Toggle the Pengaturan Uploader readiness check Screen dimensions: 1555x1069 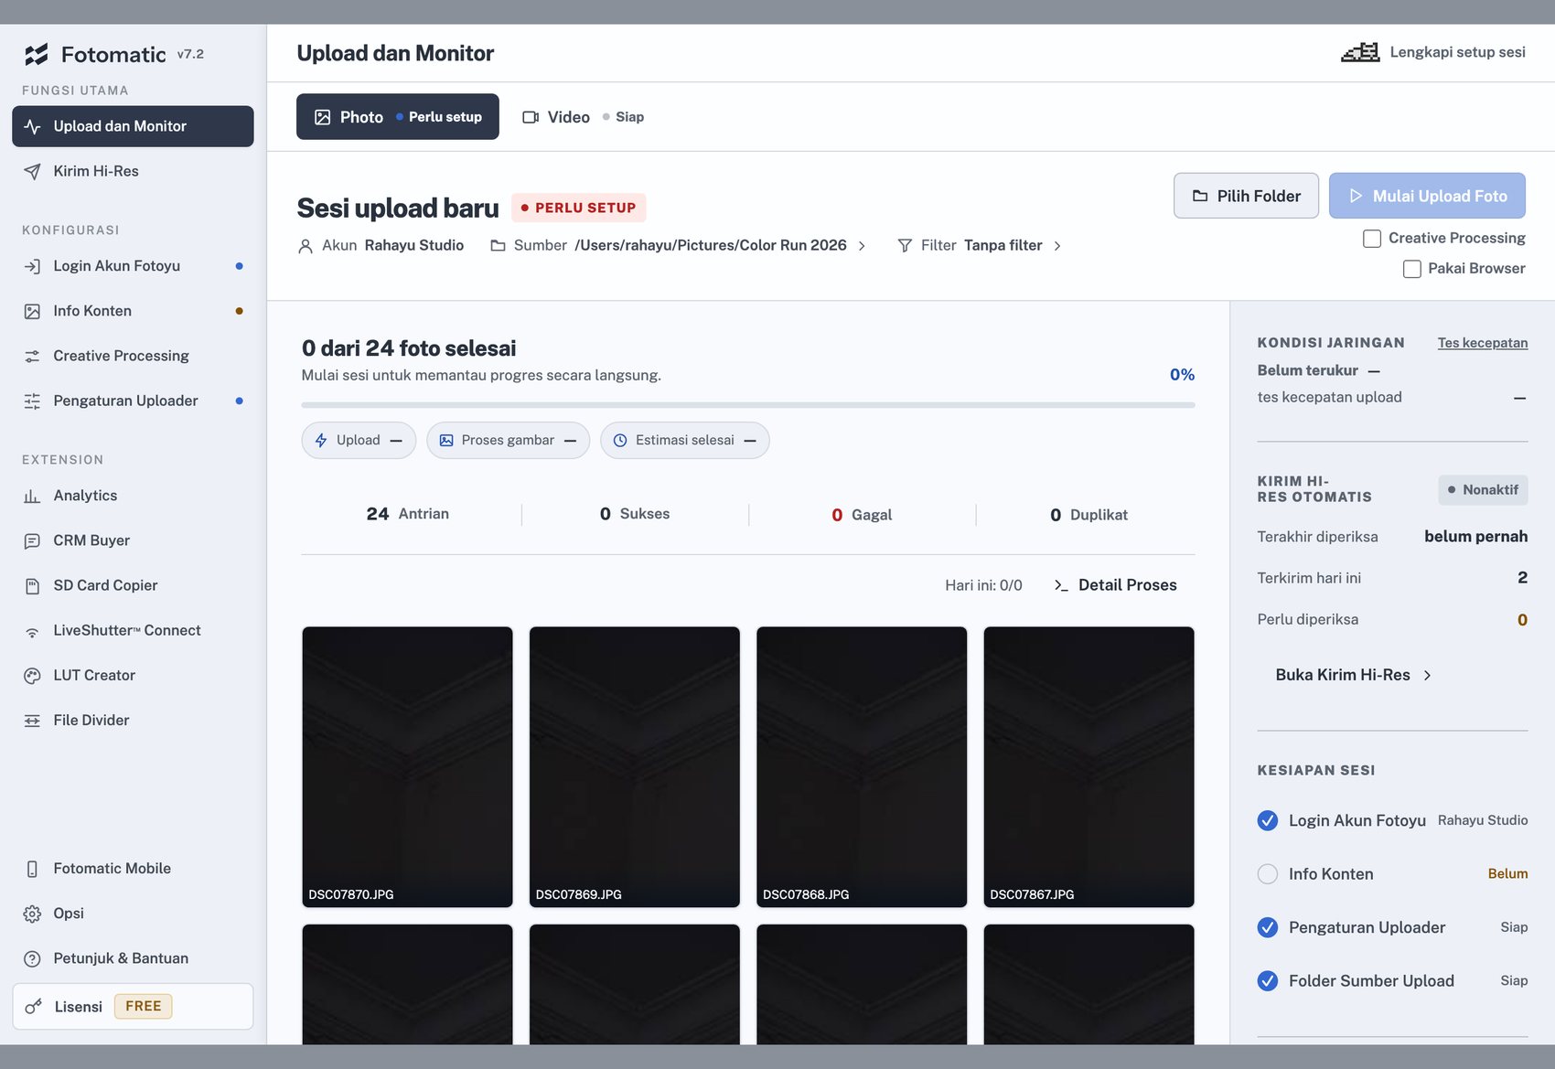tap(1268, 927)
